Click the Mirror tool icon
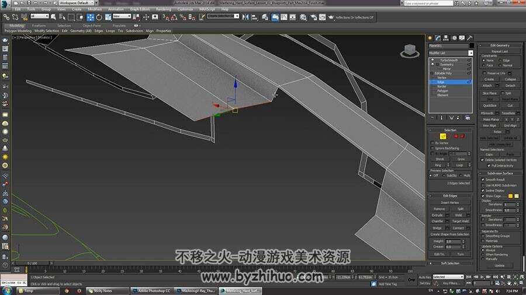526x295 pixels. click(x=245, y=17)
